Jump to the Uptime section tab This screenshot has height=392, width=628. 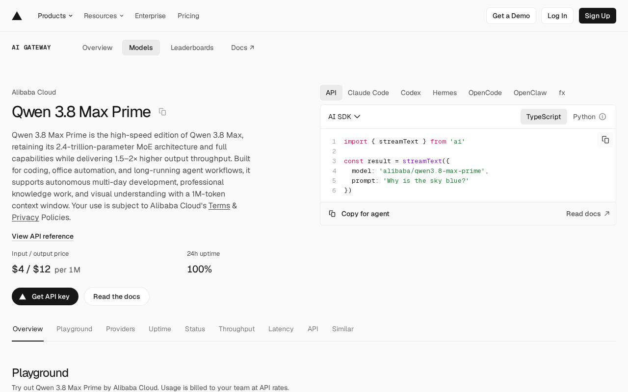coord(160,329)
